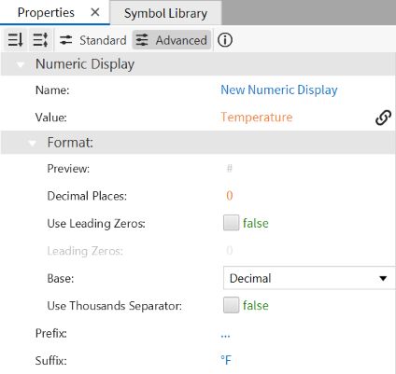Enable the Use Leading Zeros checkbox
Viewport: 396px width, 374px height.
231,223
